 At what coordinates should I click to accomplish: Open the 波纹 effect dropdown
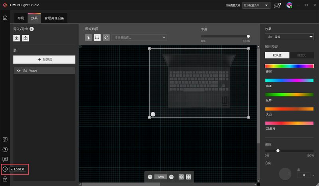[289, 37]
